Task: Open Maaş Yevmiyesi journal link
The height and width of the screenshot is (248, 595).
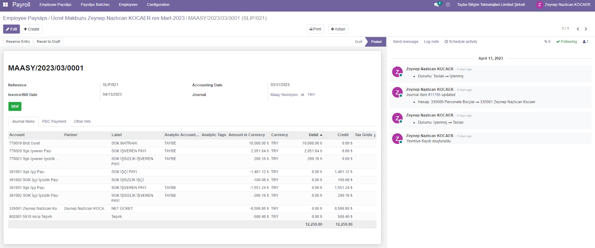Action: click(x=284, y=95)
